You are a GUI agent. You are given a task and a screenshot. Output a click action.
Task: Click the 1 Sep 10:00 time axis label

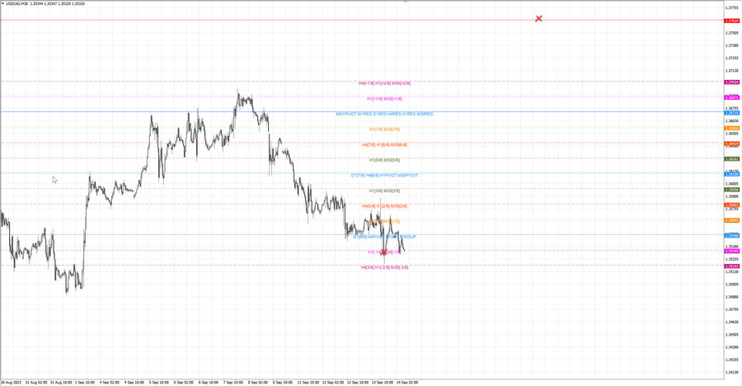(85, 382)
